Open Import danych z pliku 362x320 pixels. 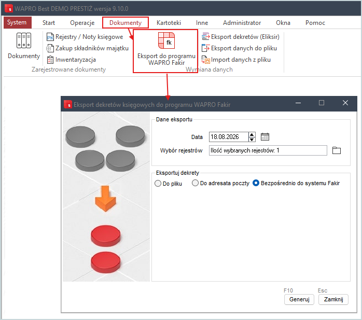coord(236,60)
